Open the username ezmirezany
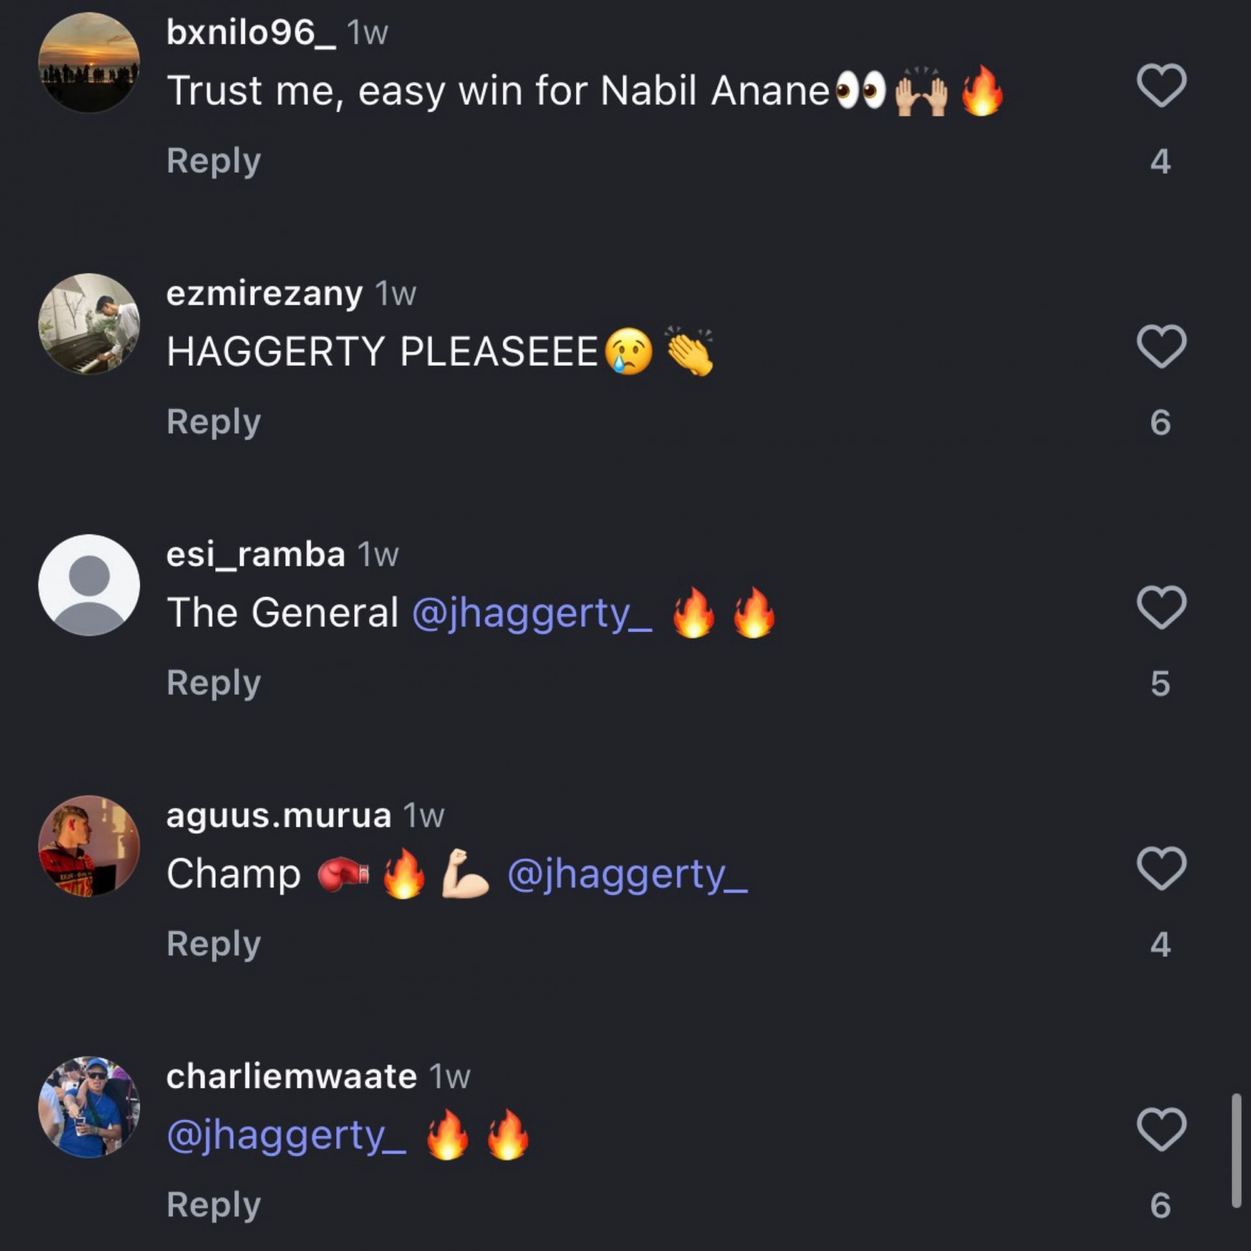The height and width of the screenshot is (1251, 1251). click(264, 293)
